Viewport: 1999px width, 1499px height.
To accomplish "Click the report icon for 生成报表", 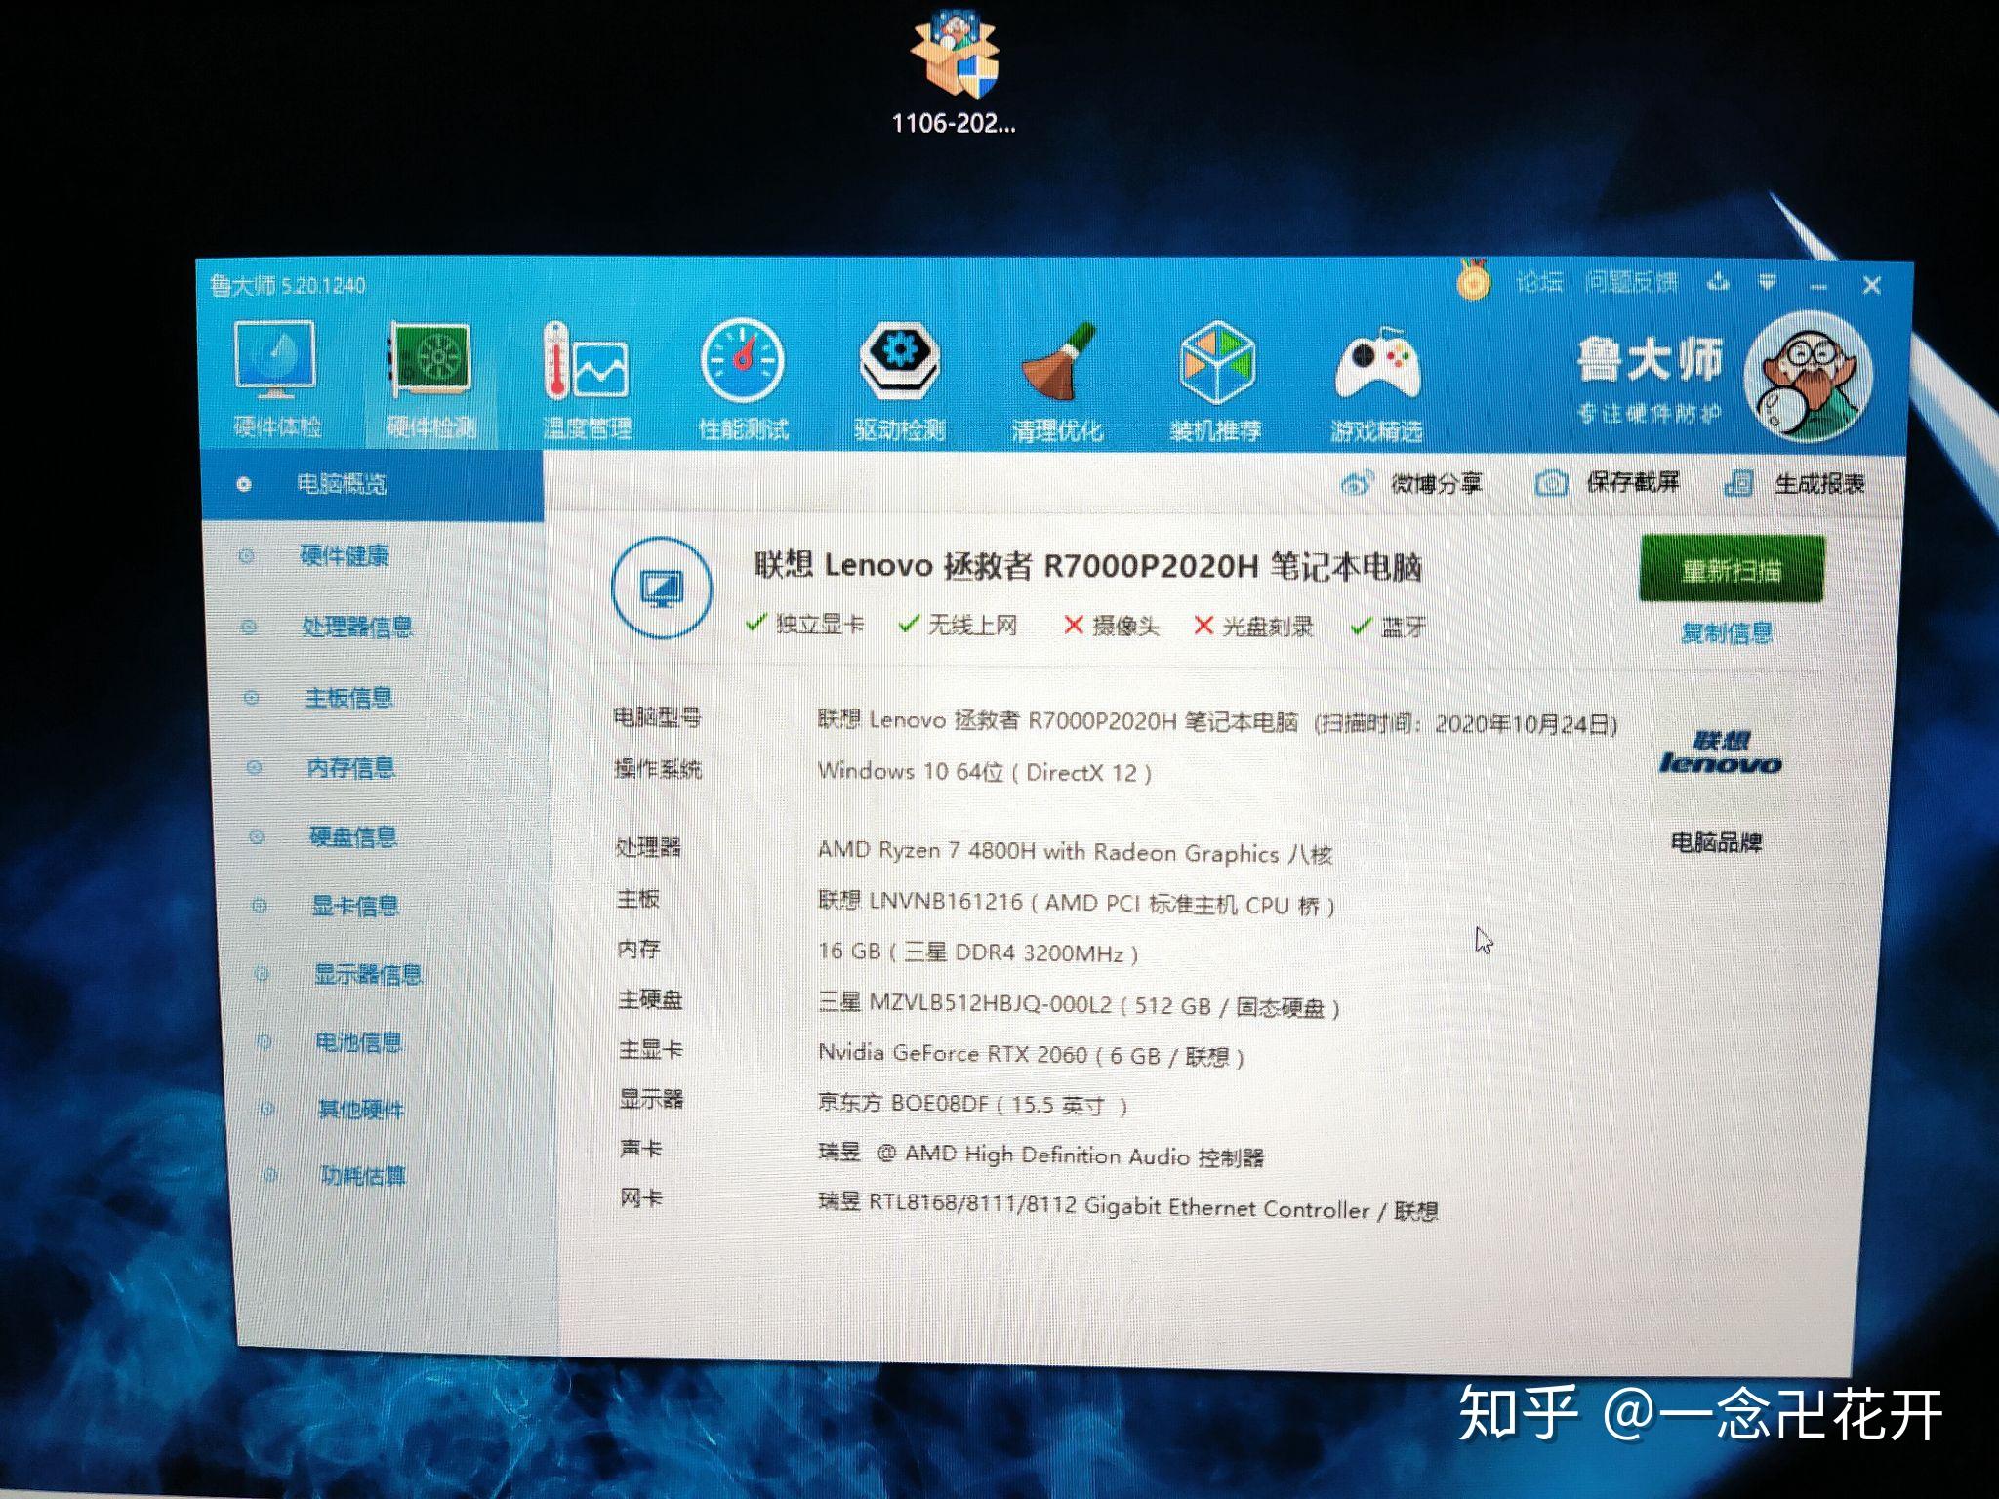I will coord(1738,483).
